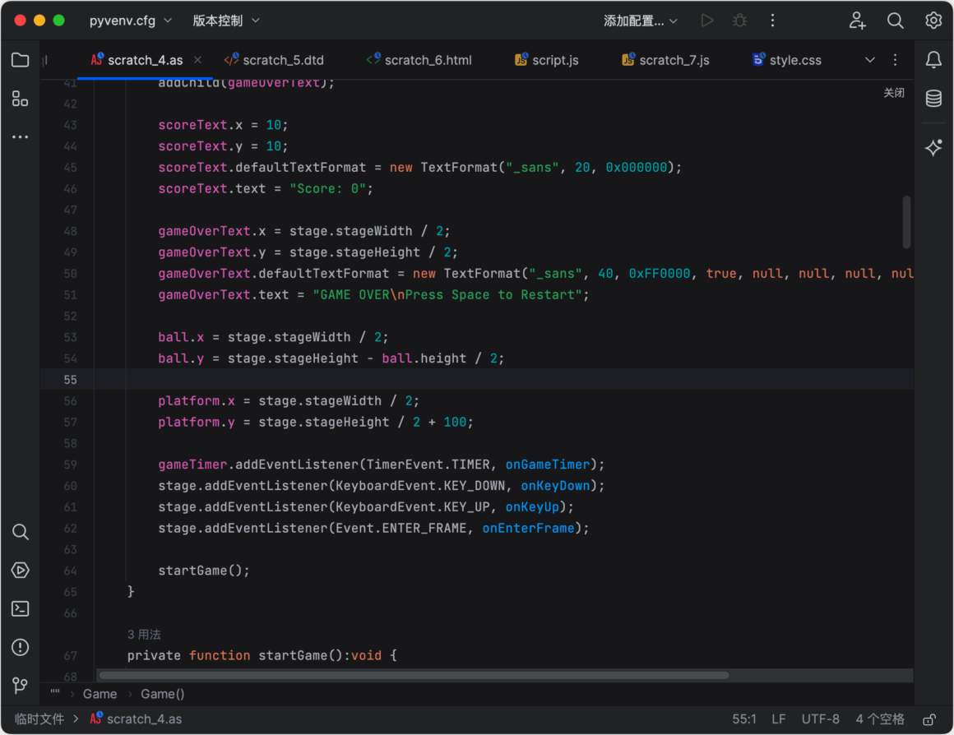This screenshot has height=735, width=954.
Task: Click the 0x000000 color value
Action: coord(637,168)
